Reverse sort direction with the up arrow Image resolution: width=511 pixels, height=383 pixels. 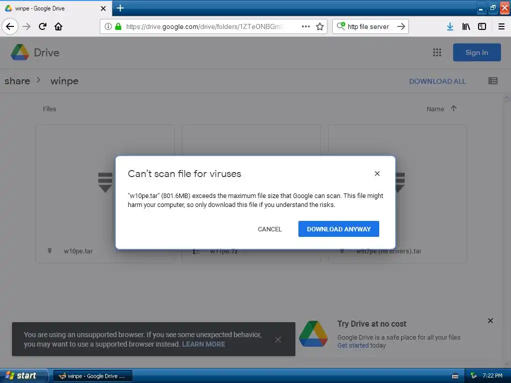click(454, 108)
